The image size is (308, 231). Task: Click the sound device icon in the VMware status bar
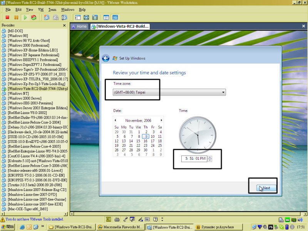click(300, 219)
